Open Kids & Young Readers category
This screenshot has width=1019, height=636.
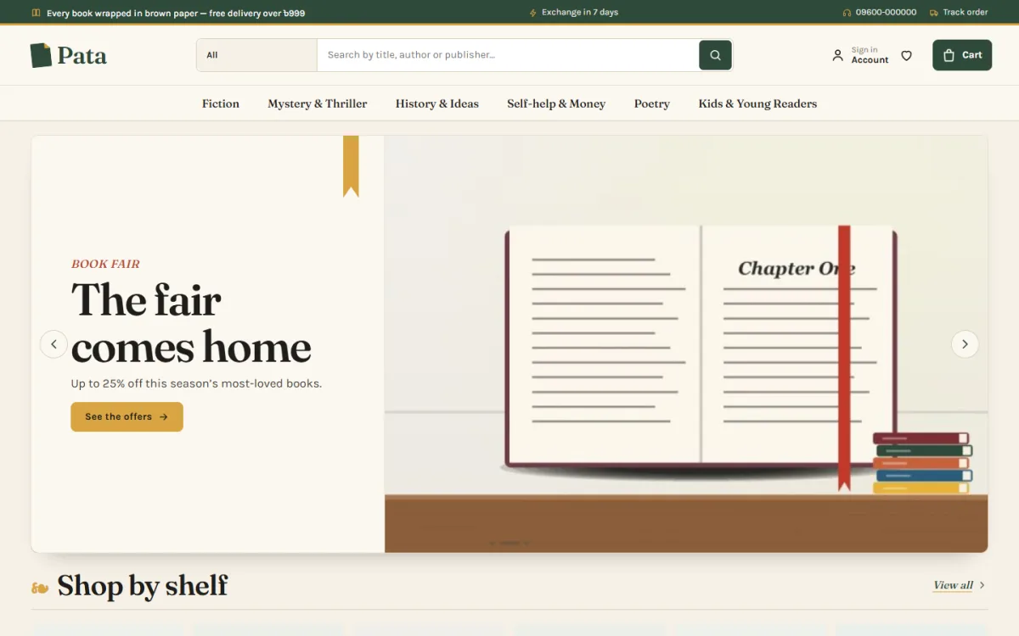(x=757, y=103)
